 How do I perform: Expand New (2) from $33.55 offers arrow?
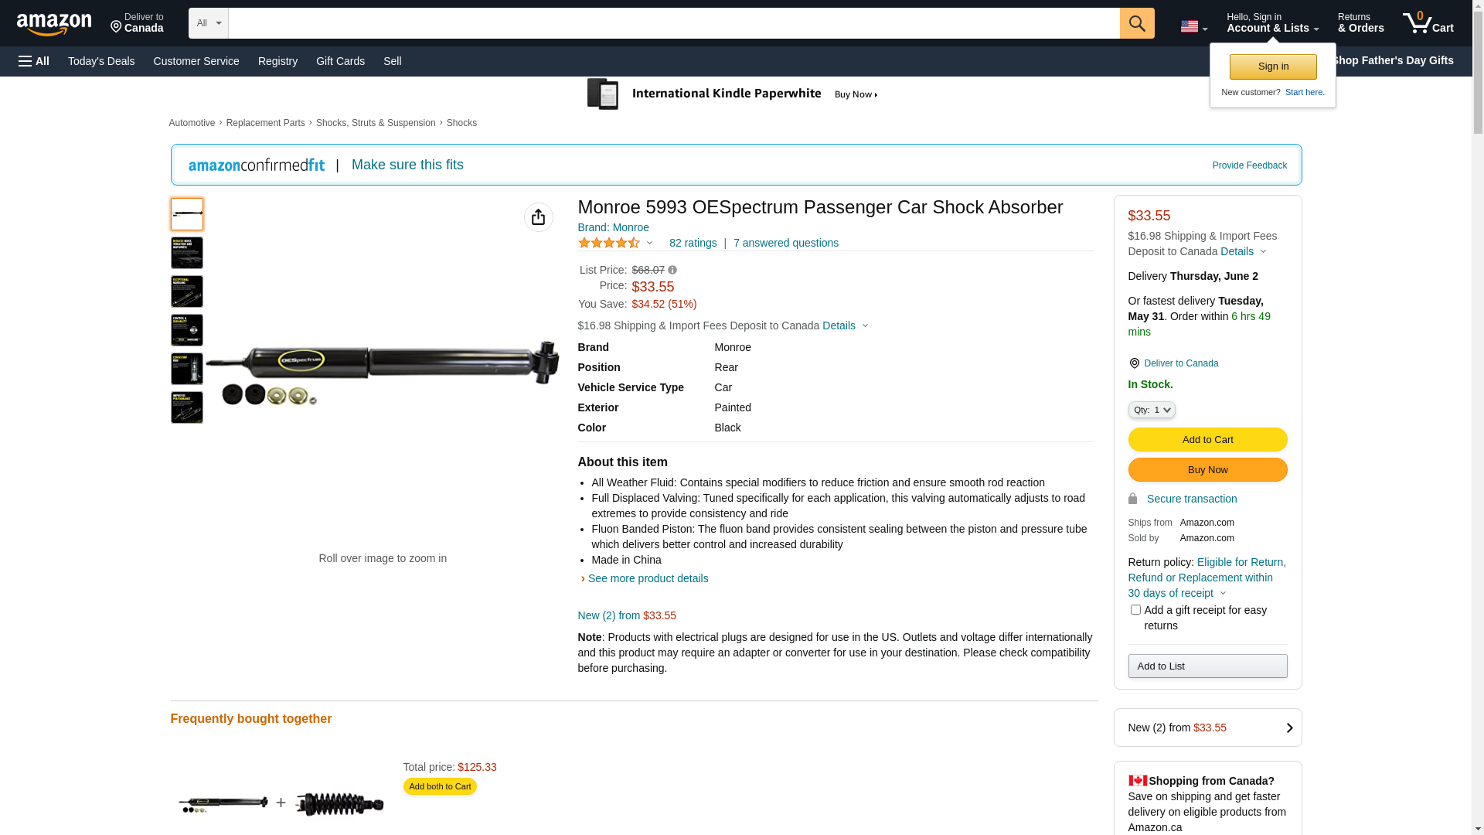(1288, 728)
